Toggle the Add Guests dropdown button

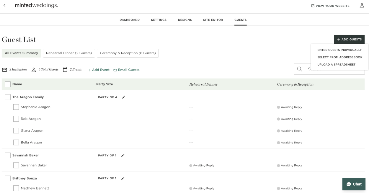coord(349,40)
